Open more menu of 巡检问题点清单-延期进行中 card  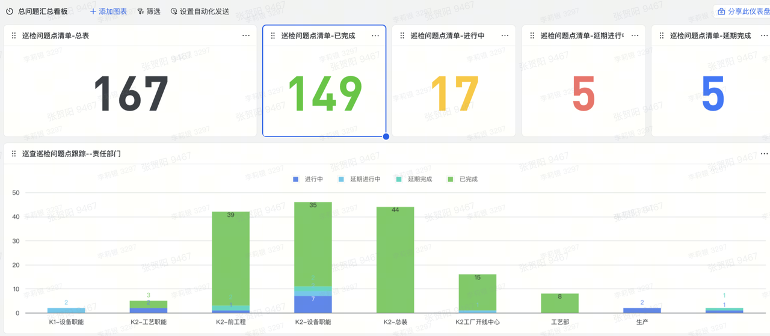point(635,36)
